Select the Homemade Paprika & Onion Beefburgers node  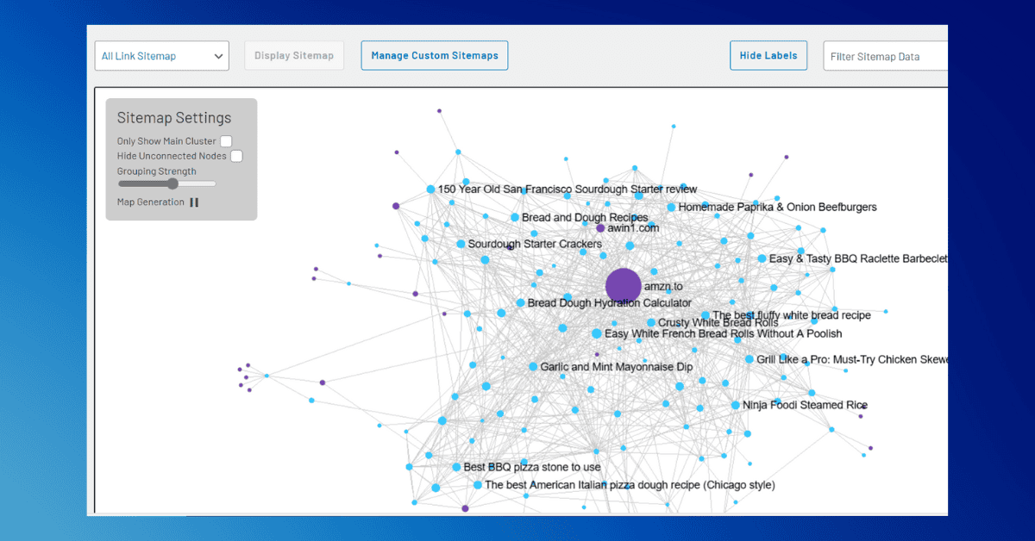671,208
